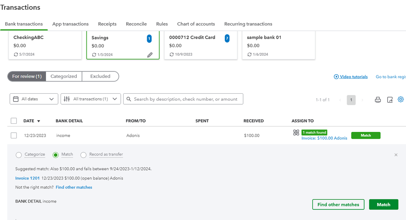
Task: Expand the All transactions (1) filter dropdown
Action: [x=91, y=99]
